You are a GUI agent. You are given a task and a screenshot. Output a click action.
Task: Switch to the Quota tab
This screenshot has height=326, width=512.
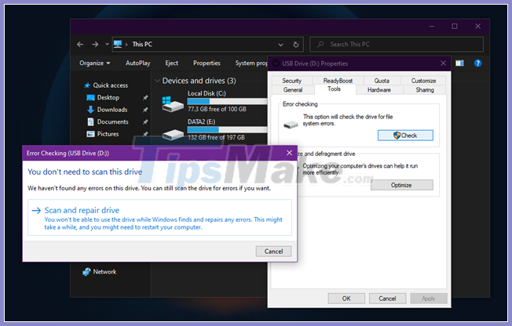coord(382,81)
